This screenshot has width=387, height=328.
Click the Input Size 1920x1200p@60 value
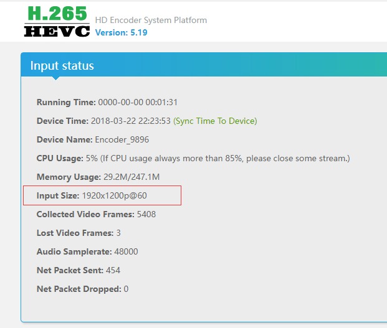114,195
